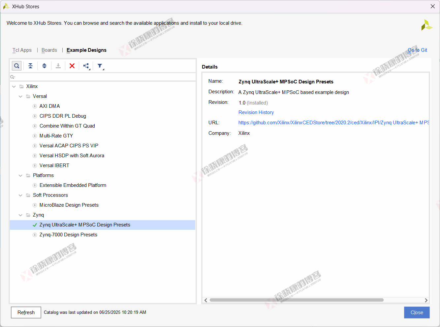Click the '1.0 (Installed)' revision value
The height and width of the screenshot is (327, 440).
click(x=253, y=103)
